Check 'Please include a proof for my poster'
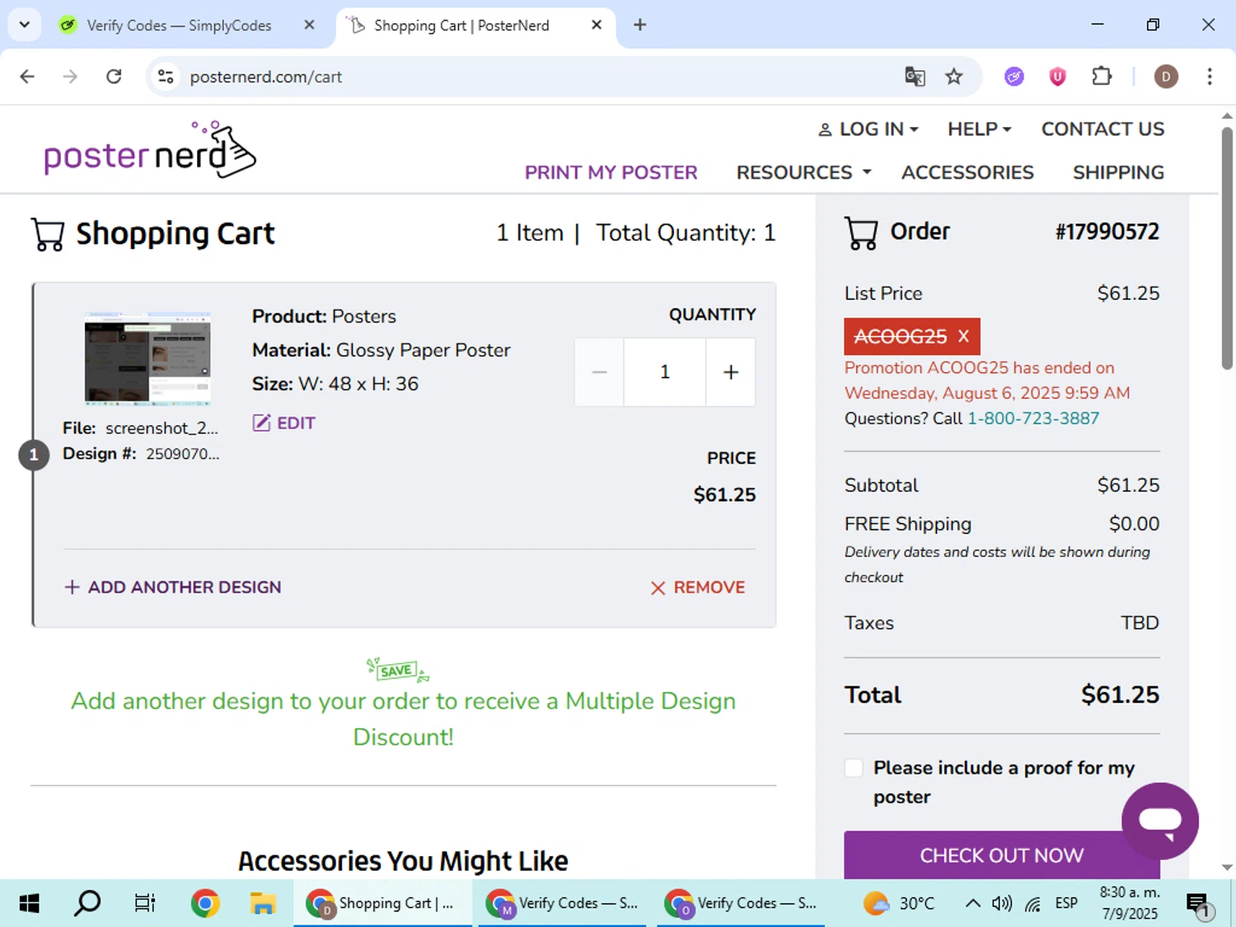The height and width of the screenshot is (927, 1236). [x=854, y=768]
